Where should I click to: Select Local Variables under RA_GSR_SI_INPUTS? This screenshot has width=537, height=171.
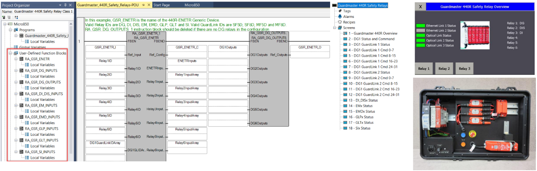40,158
